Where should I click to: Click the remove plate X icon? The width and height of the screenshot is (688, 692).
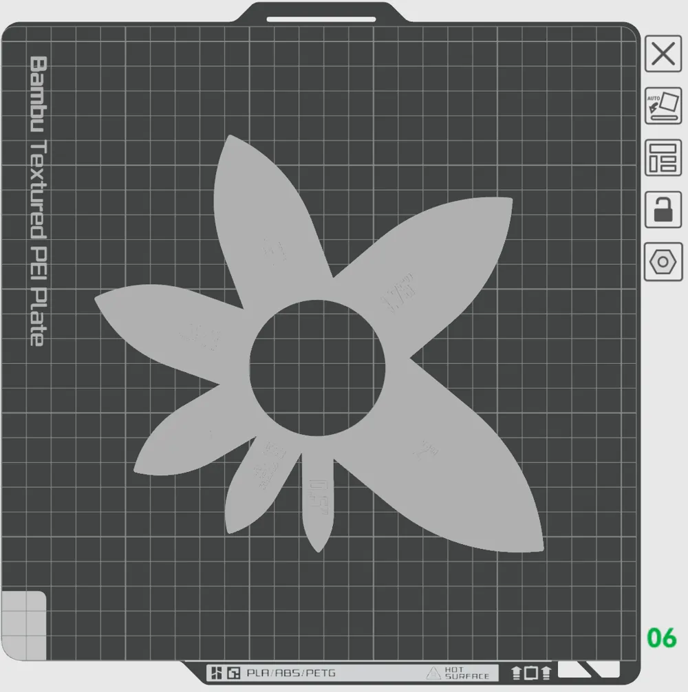663,54
